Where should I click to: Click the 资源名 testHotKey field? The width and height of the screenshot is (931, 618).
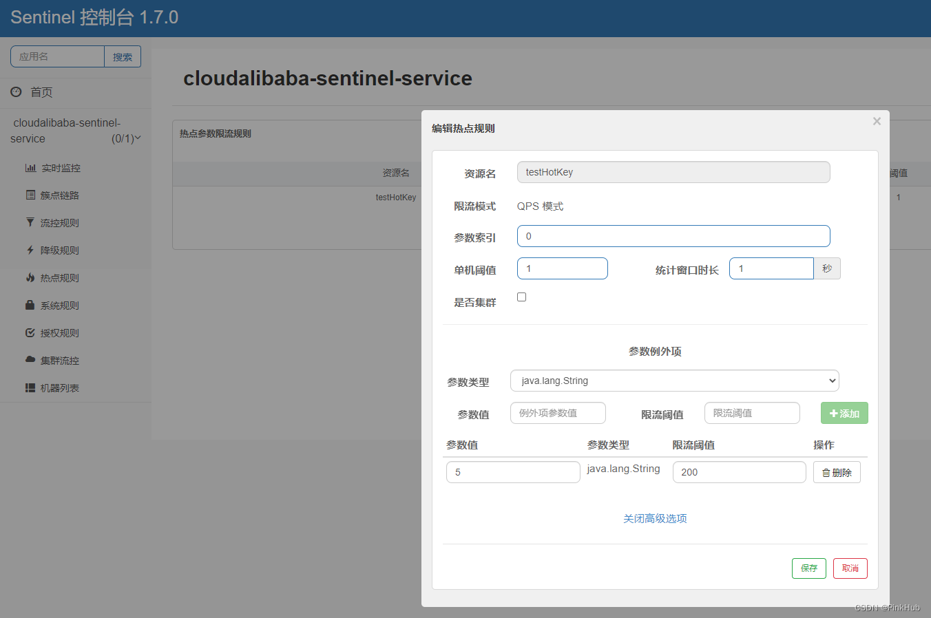(673, 172)
